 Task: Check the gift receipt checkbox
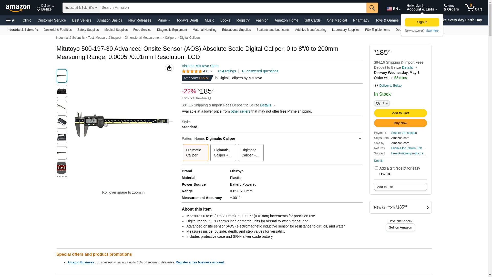click(376, 168)
